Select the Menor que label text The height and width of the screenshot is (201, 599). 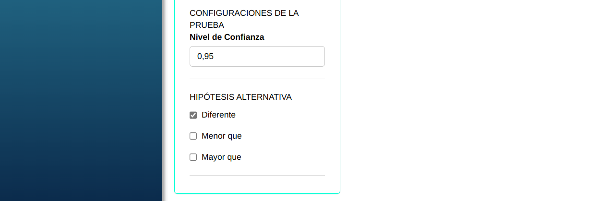(222, 136)
